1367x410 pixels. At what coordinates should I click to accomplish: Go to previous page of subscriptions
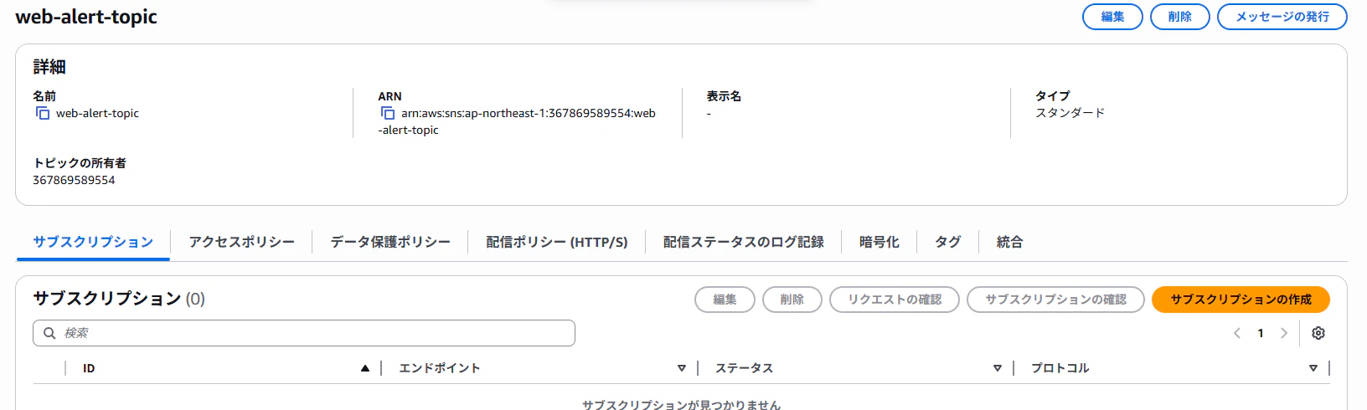1237,333
